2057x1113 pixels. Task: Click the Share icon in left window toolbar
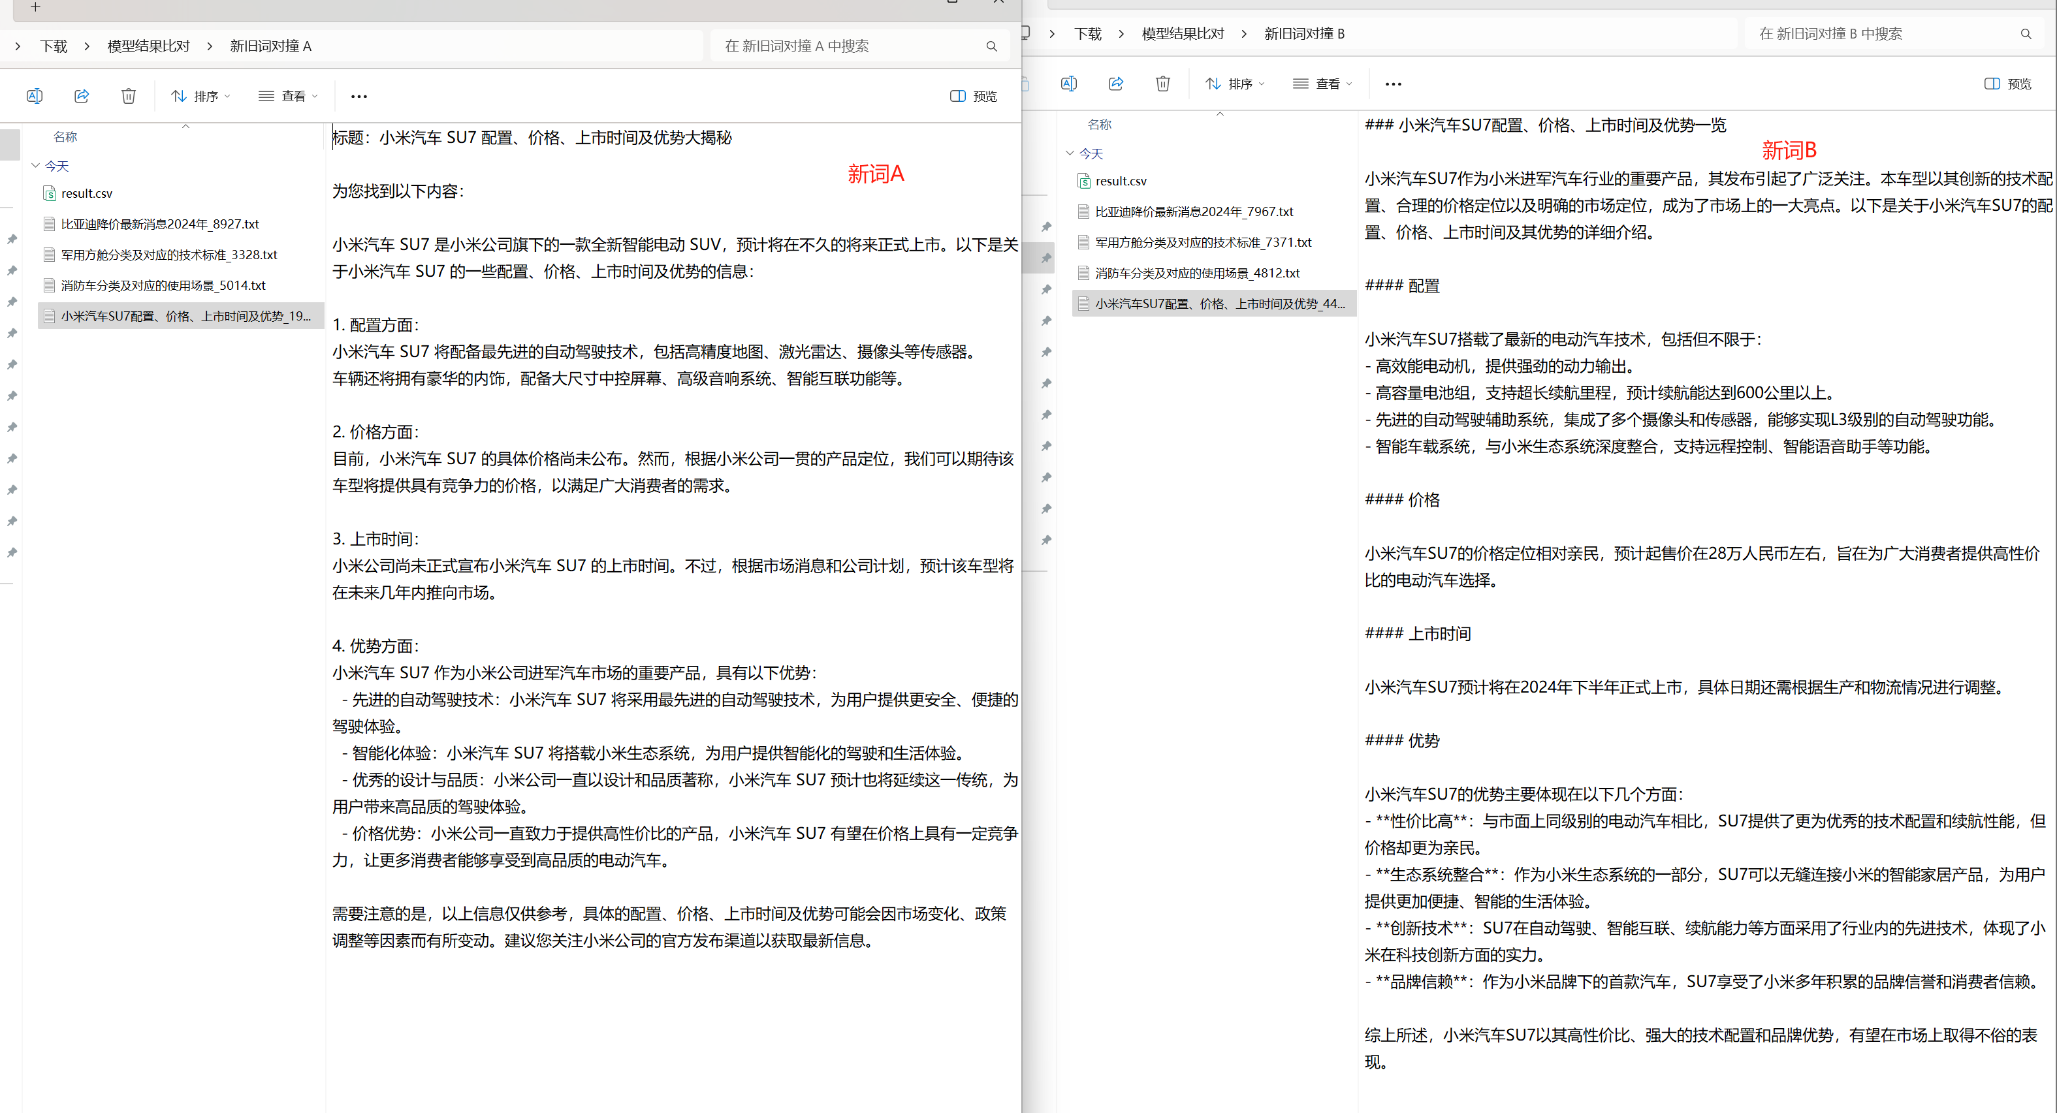(x=81, y=96)
